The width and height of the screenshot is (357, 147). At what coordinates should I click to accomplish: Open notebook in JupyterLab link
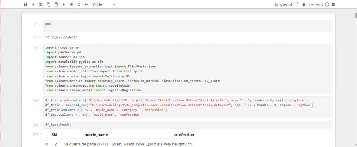[286, 4]
